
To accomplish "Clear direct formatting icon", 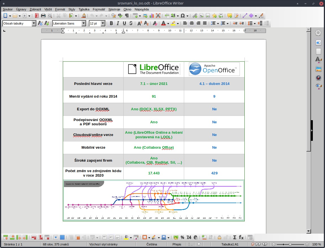I will click(155, 23).
